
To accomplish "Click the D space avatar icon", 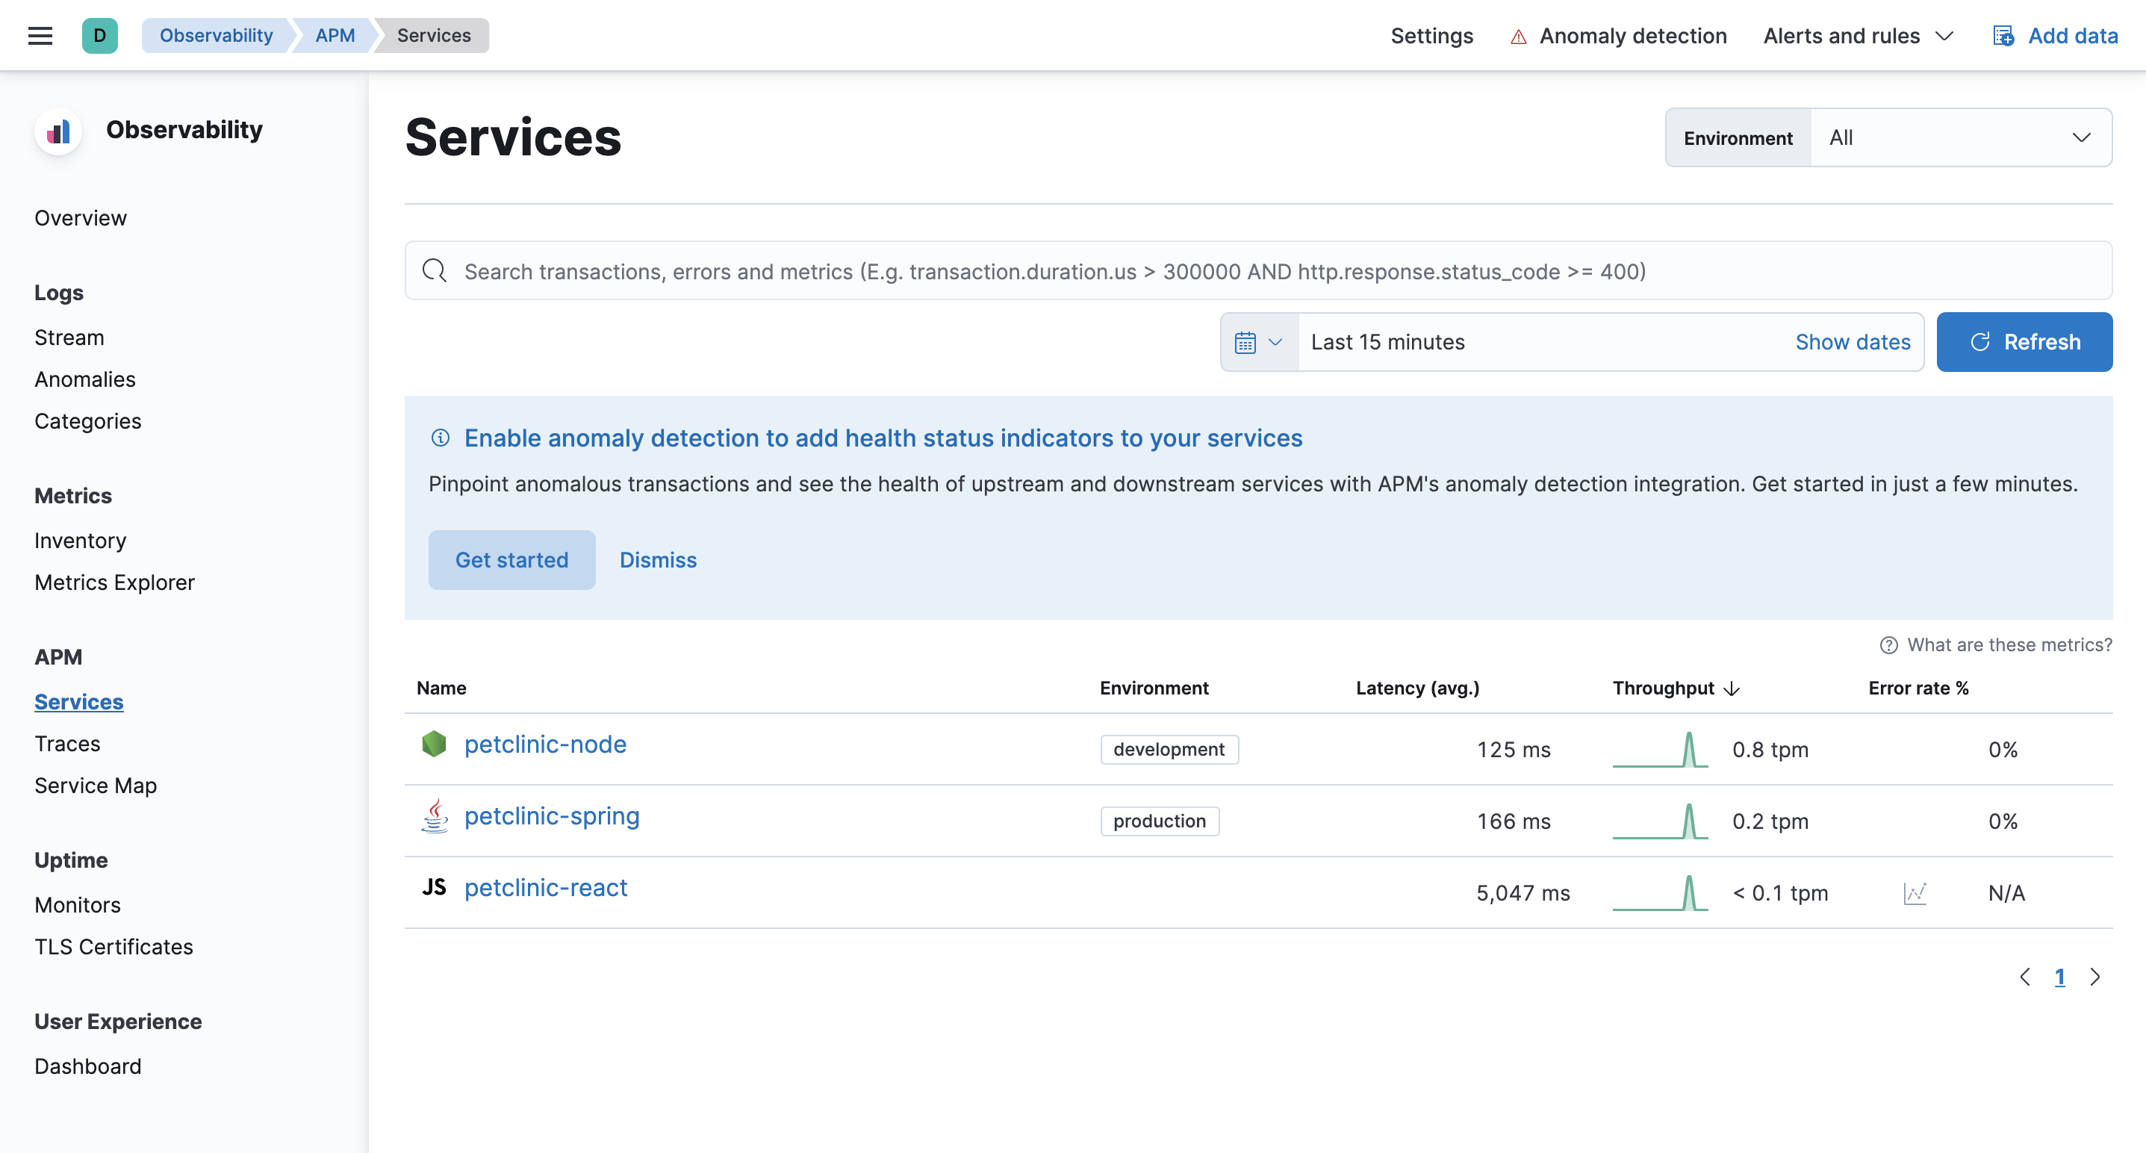I will (99, 36).
